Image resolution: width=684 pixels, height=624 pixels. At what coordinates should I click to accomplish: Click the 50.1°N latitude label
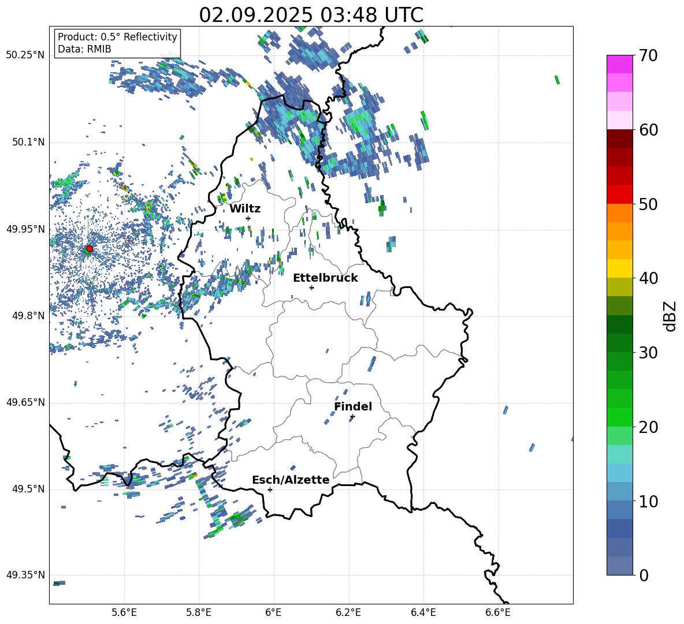pyautogui.click(x=28, y=142)
